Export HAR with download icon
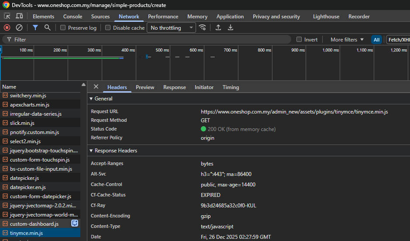The image size is (410, 241). click(x=231, y=28)
